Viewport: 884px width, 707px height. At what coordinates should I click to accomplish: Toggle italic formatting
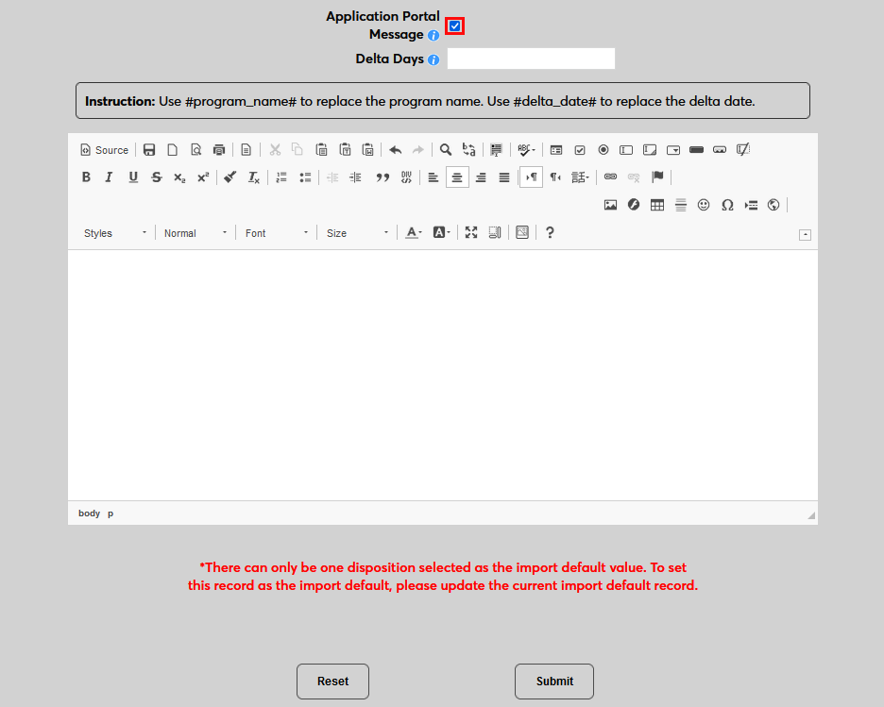[110, 177]
